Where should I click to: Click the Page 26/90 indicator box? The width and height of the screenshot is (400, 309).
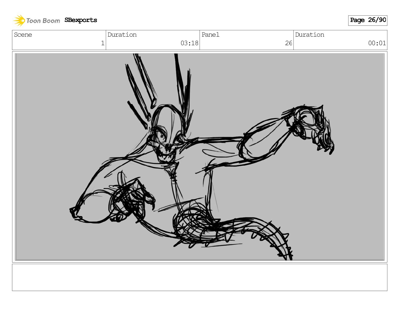367,20
